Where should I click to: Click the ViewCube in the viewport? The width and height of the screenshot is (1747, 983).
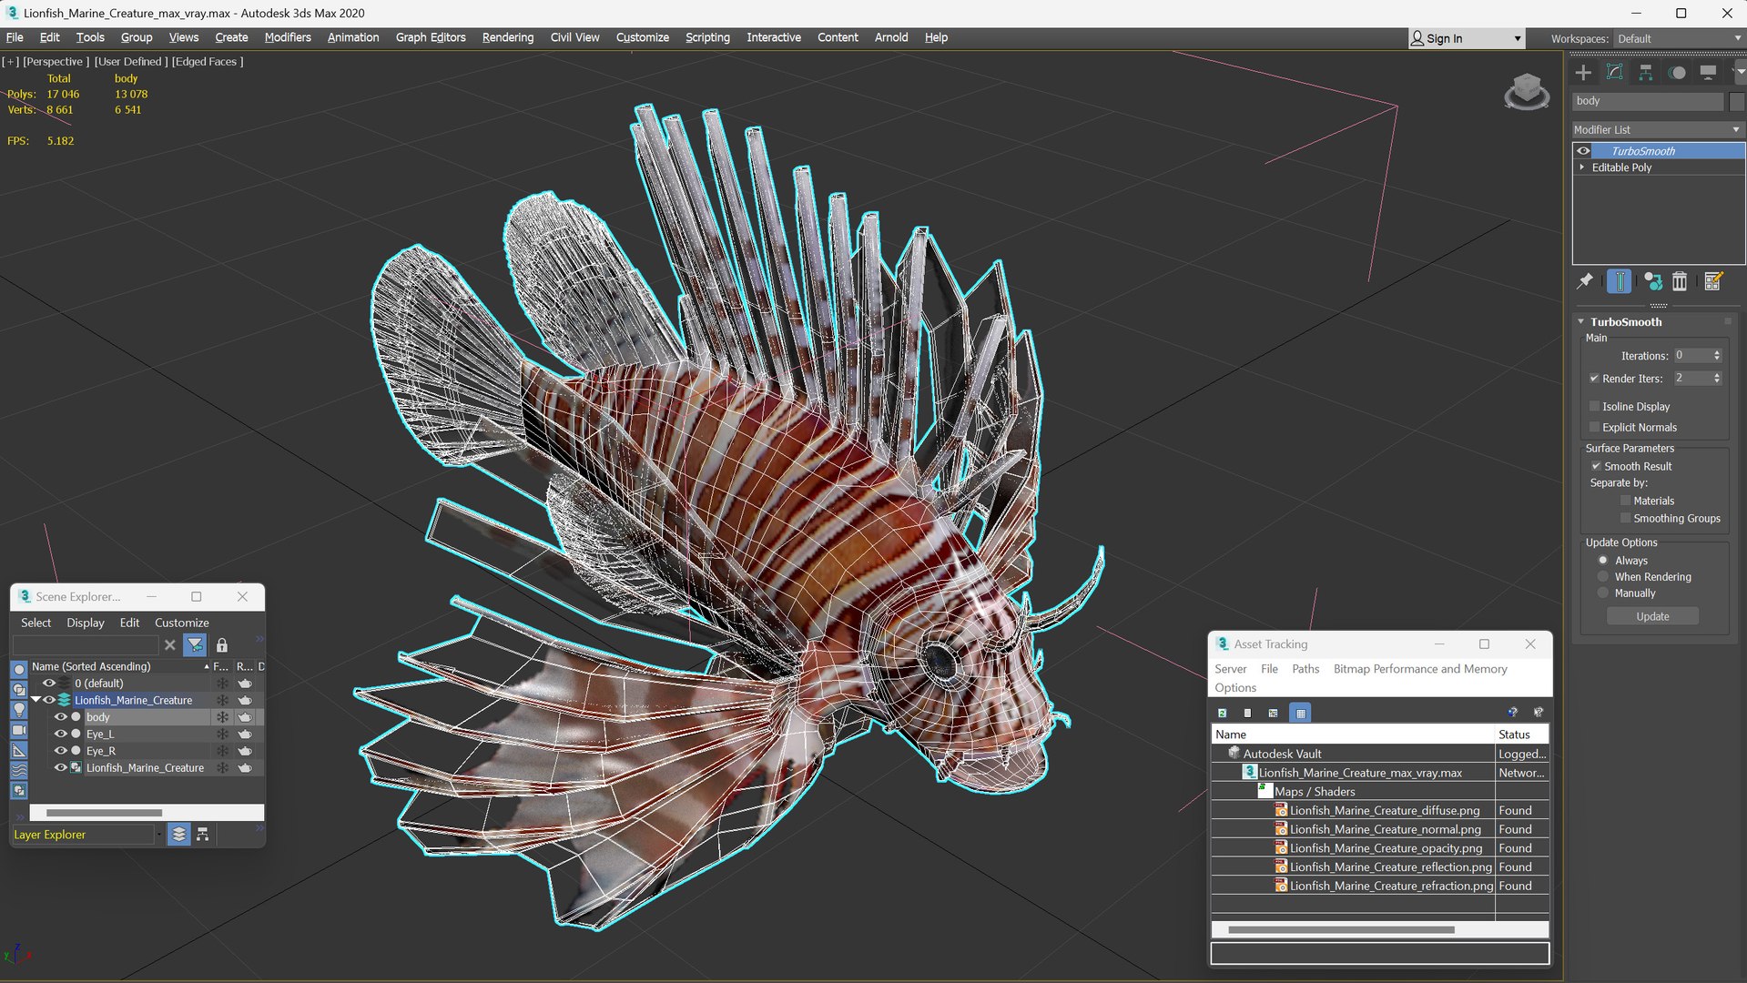[1527, 92]
